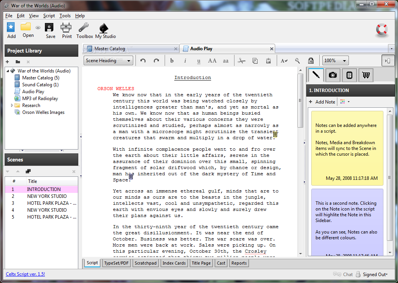The image size is (398, 283).
Task: Open the Celtx Script ver. 1.5! link
Action: (x=25, y=274)
